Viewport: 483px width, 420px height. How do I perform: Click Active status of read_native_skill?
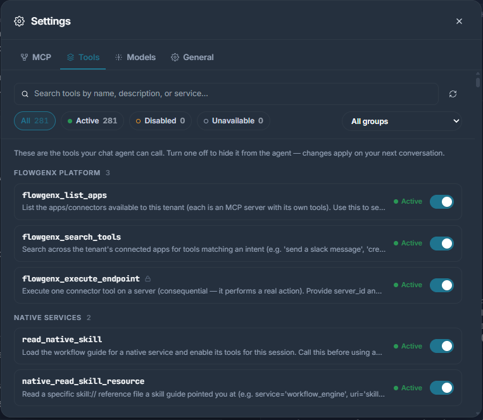pyautogui.click(x=408, y=346)
